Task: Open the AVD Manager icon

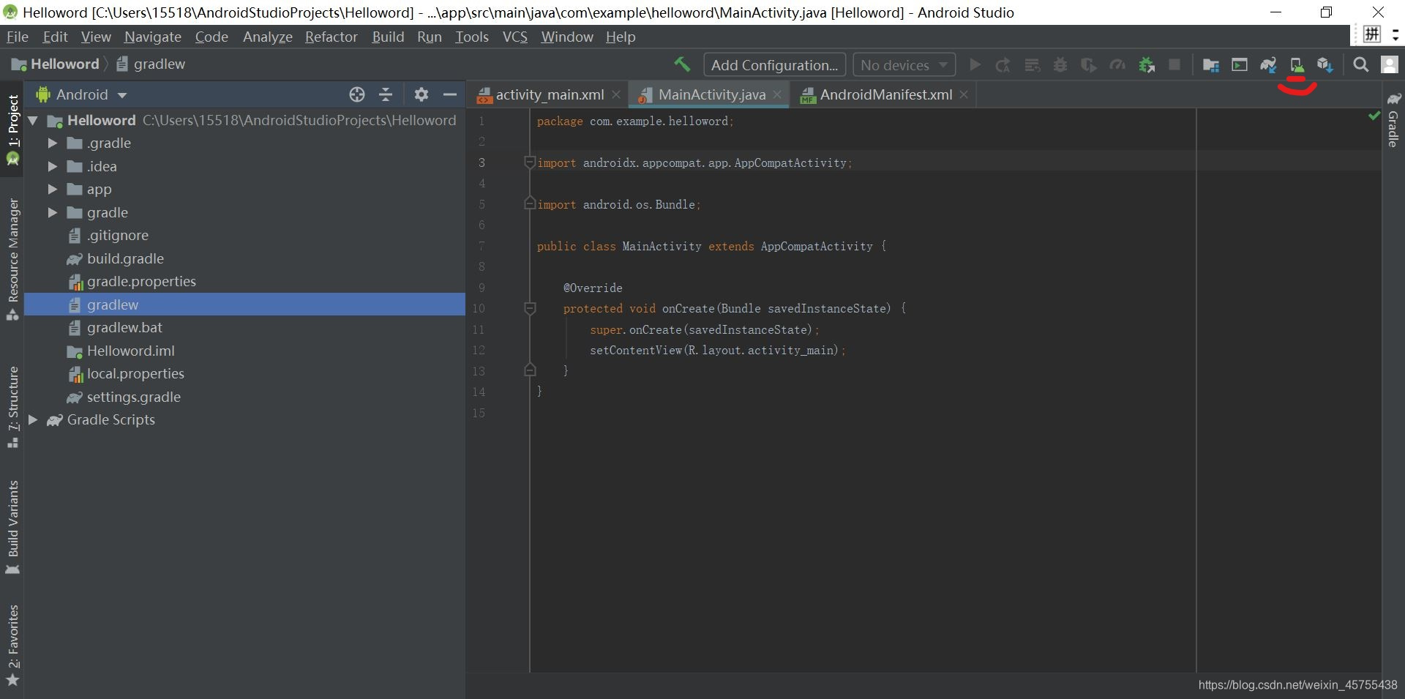Action: tap(1297, 65)
